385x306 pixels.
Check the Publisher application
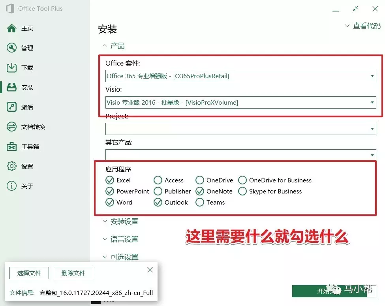158,191
